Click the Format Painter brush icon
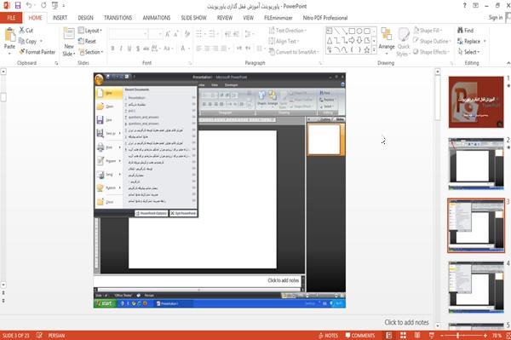Screen dimensions: 511x340 (22, 52)
